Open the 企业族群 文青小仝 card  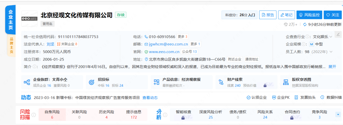[52, 82]
